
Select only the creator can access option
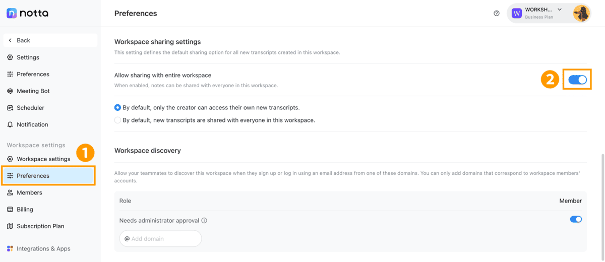click(x=117, y=107)
